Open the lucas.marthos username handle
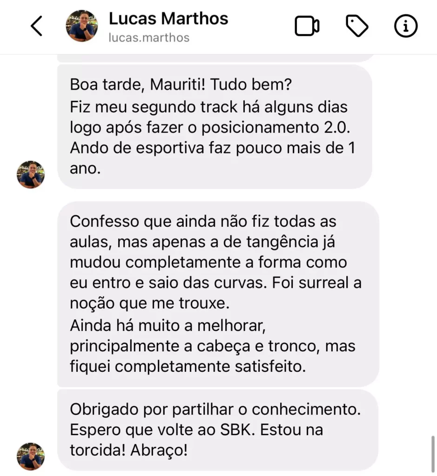The width and height of the screenshot is (437, 476). click(x=149, y=38)
